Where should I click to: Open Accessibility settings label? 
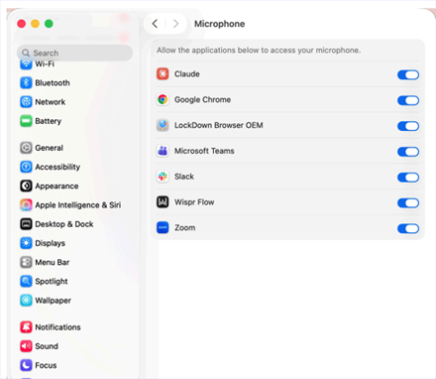click(x=57, y=167)
